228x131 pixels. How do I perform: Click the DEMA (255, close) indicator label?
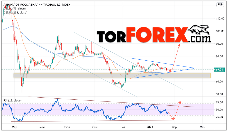15,13
